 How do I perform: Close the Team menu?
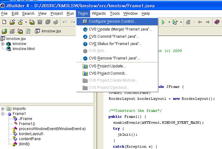pyautogui.click(x=83, y=14)
